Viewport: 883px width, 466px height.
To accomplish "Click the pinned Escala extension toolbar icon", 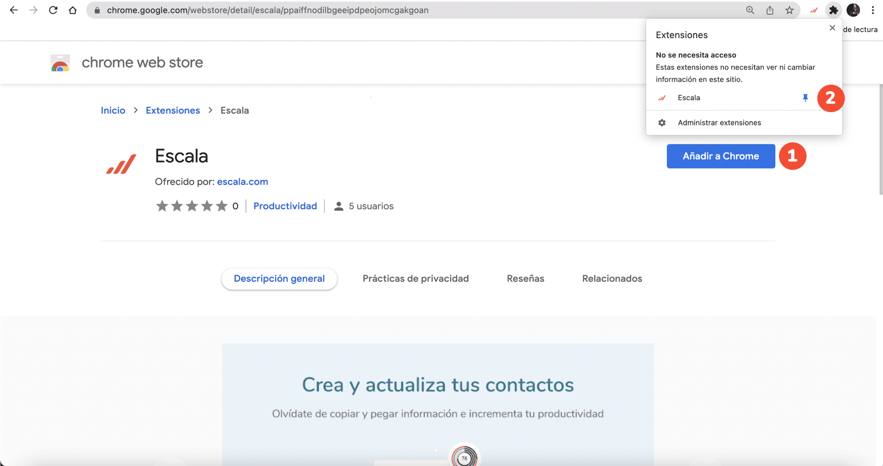I will click(814, 10).
